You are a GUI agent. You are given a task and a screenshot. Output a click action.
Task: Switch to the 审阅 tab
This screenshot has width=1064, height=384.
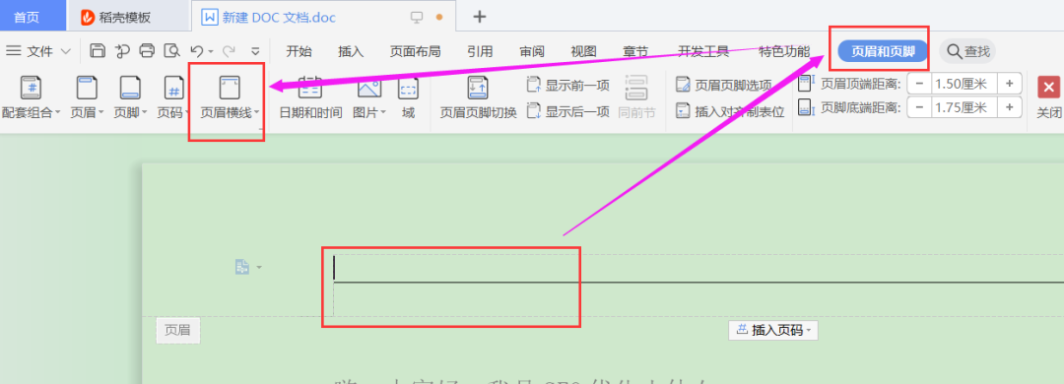[x=531, y=51]
